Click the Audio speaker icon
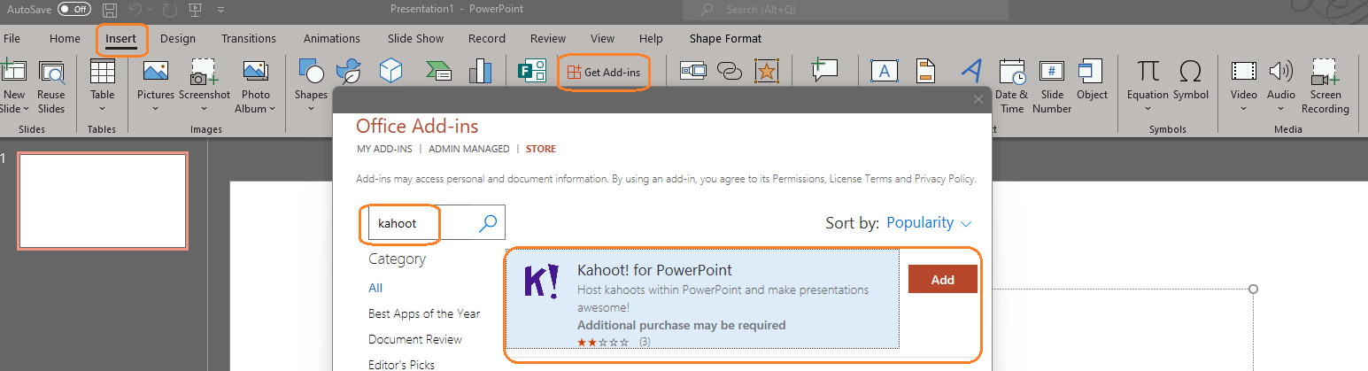Viewport: 1368px width, 371px height. coord(1281,72)
